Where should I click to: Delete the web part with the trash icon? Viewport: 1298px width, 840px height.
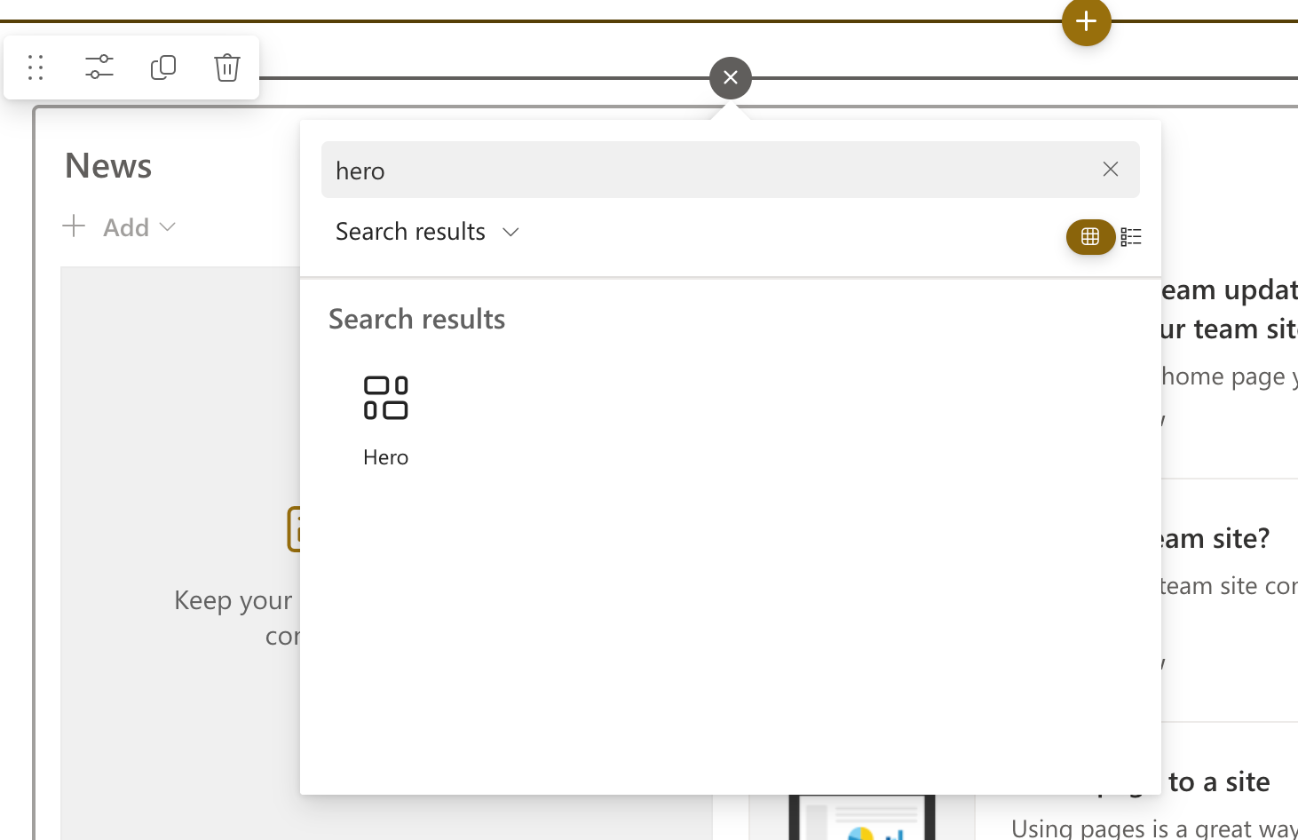(227, 67)
